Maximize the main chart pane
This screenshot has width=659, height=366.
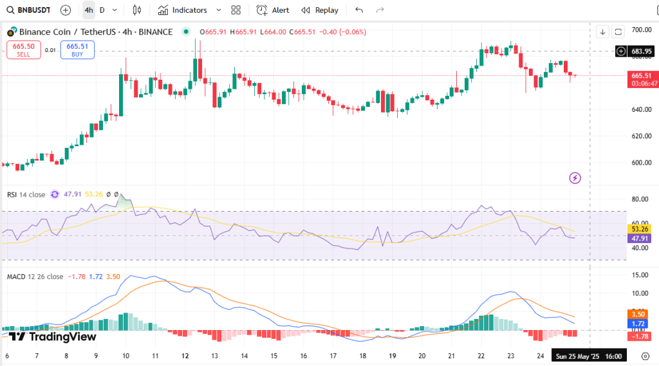pyautogui.click(x=618, y=32)
